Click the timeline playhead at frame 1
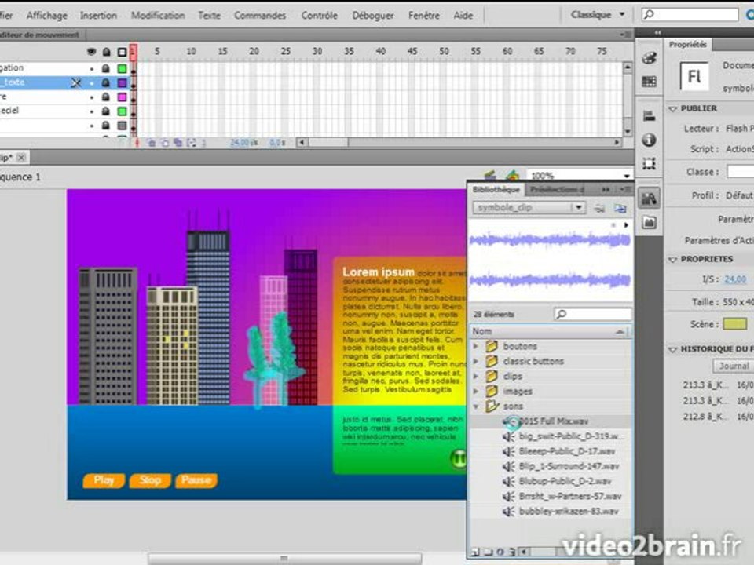Viewport: 754px width, 565px height. (134, 52)
